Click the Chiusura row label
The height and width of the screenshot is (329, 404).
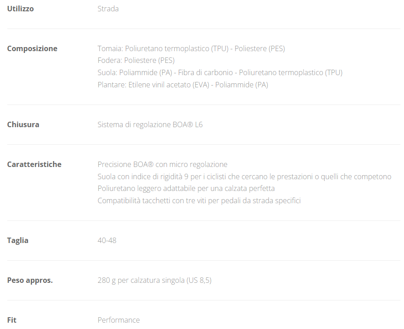(23, 124)
